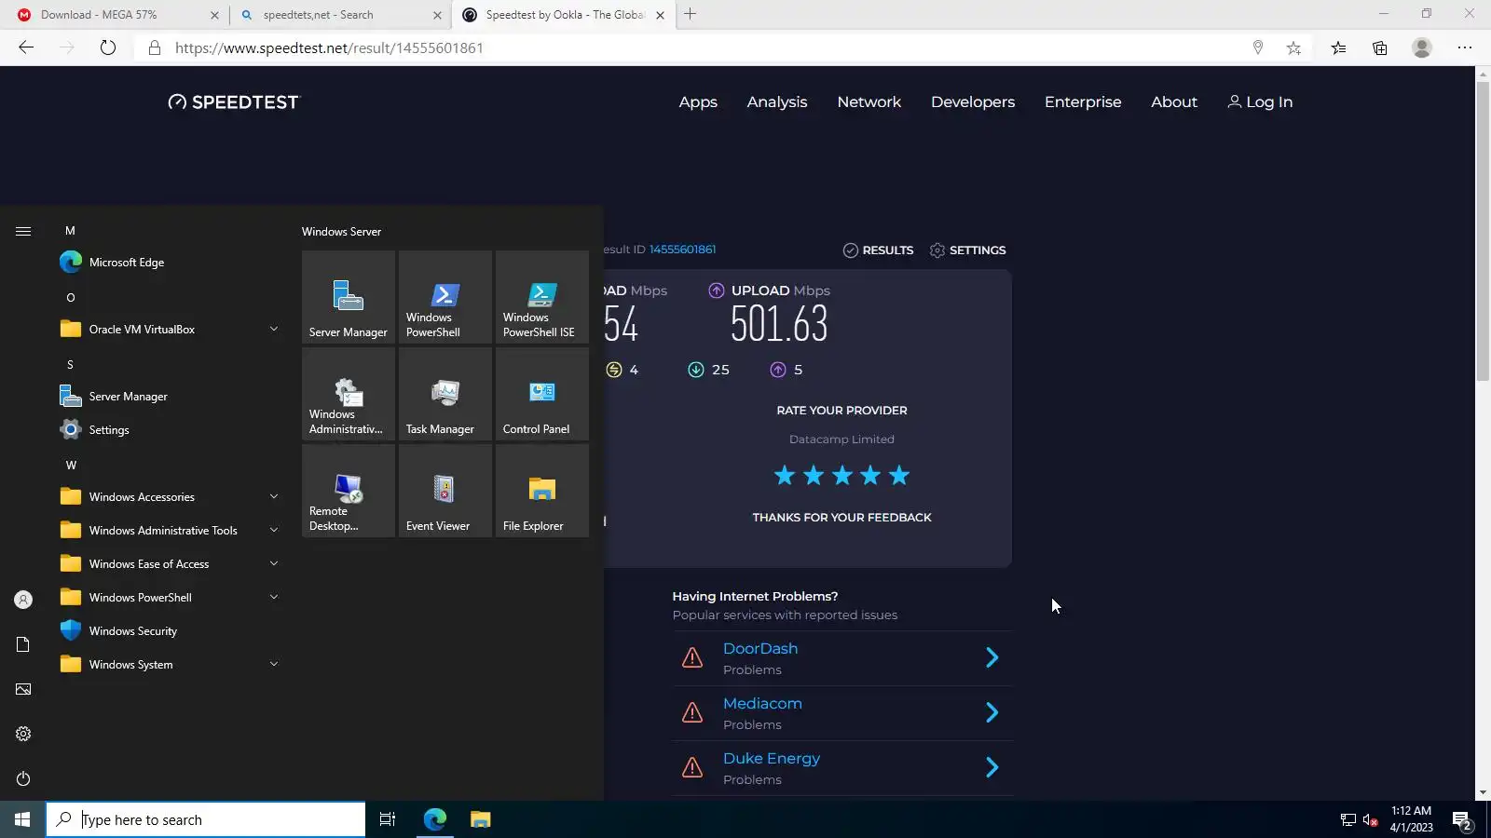Open browser Favorites list

1338,47
